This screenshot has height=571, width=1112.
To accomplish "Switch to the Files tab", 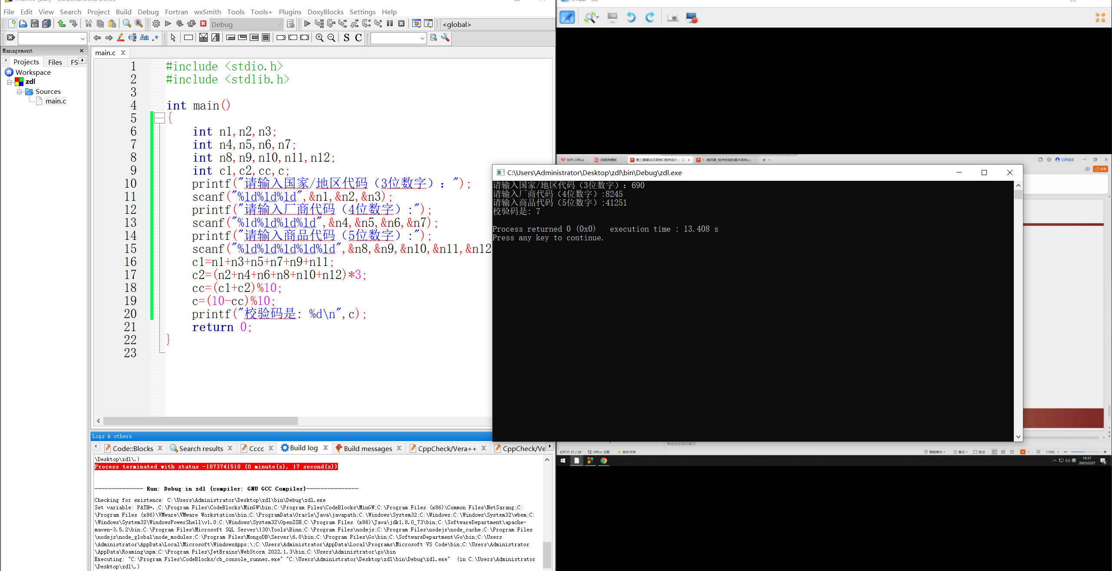I will [x=55, y=62].
